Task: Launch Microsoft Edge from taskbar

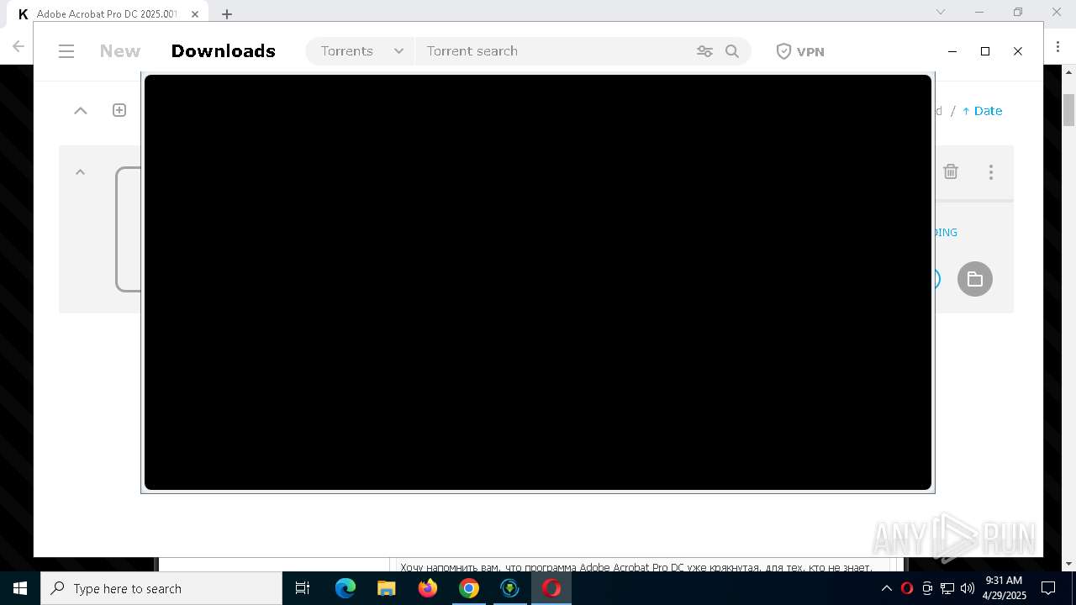Action: click(345, 588)
